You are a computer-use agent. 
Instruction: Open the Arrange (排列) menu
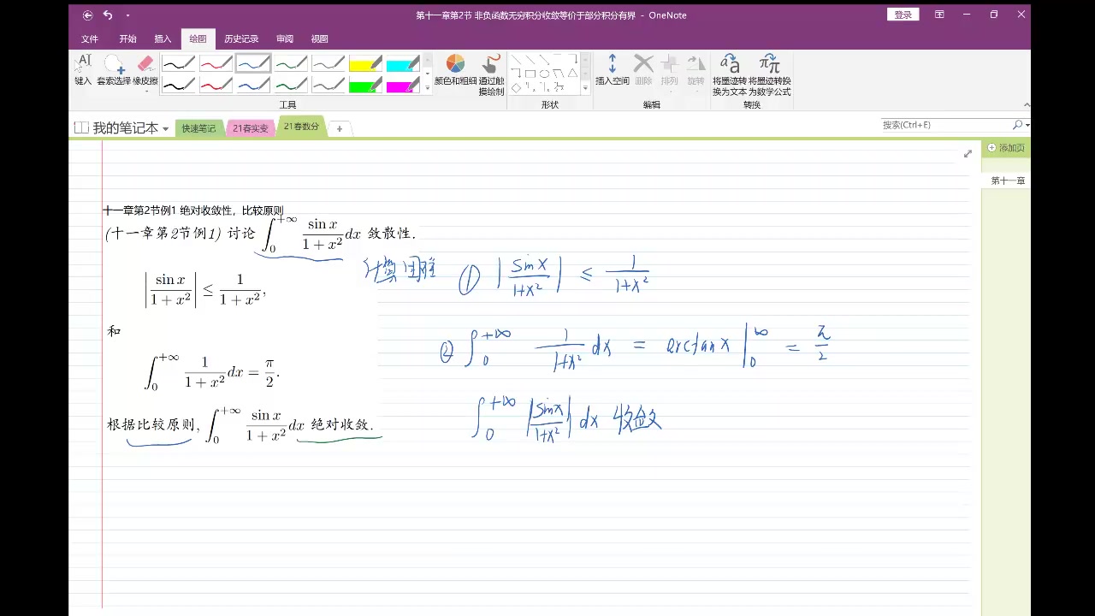pyautogui.click(x=670, y=72)
